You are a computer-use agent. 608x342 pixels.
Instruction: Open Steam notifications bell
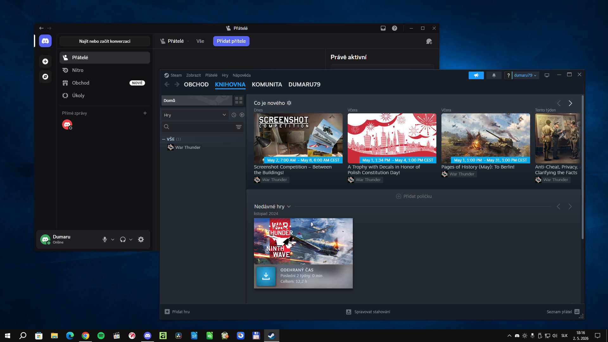click(x=494, y=75)
